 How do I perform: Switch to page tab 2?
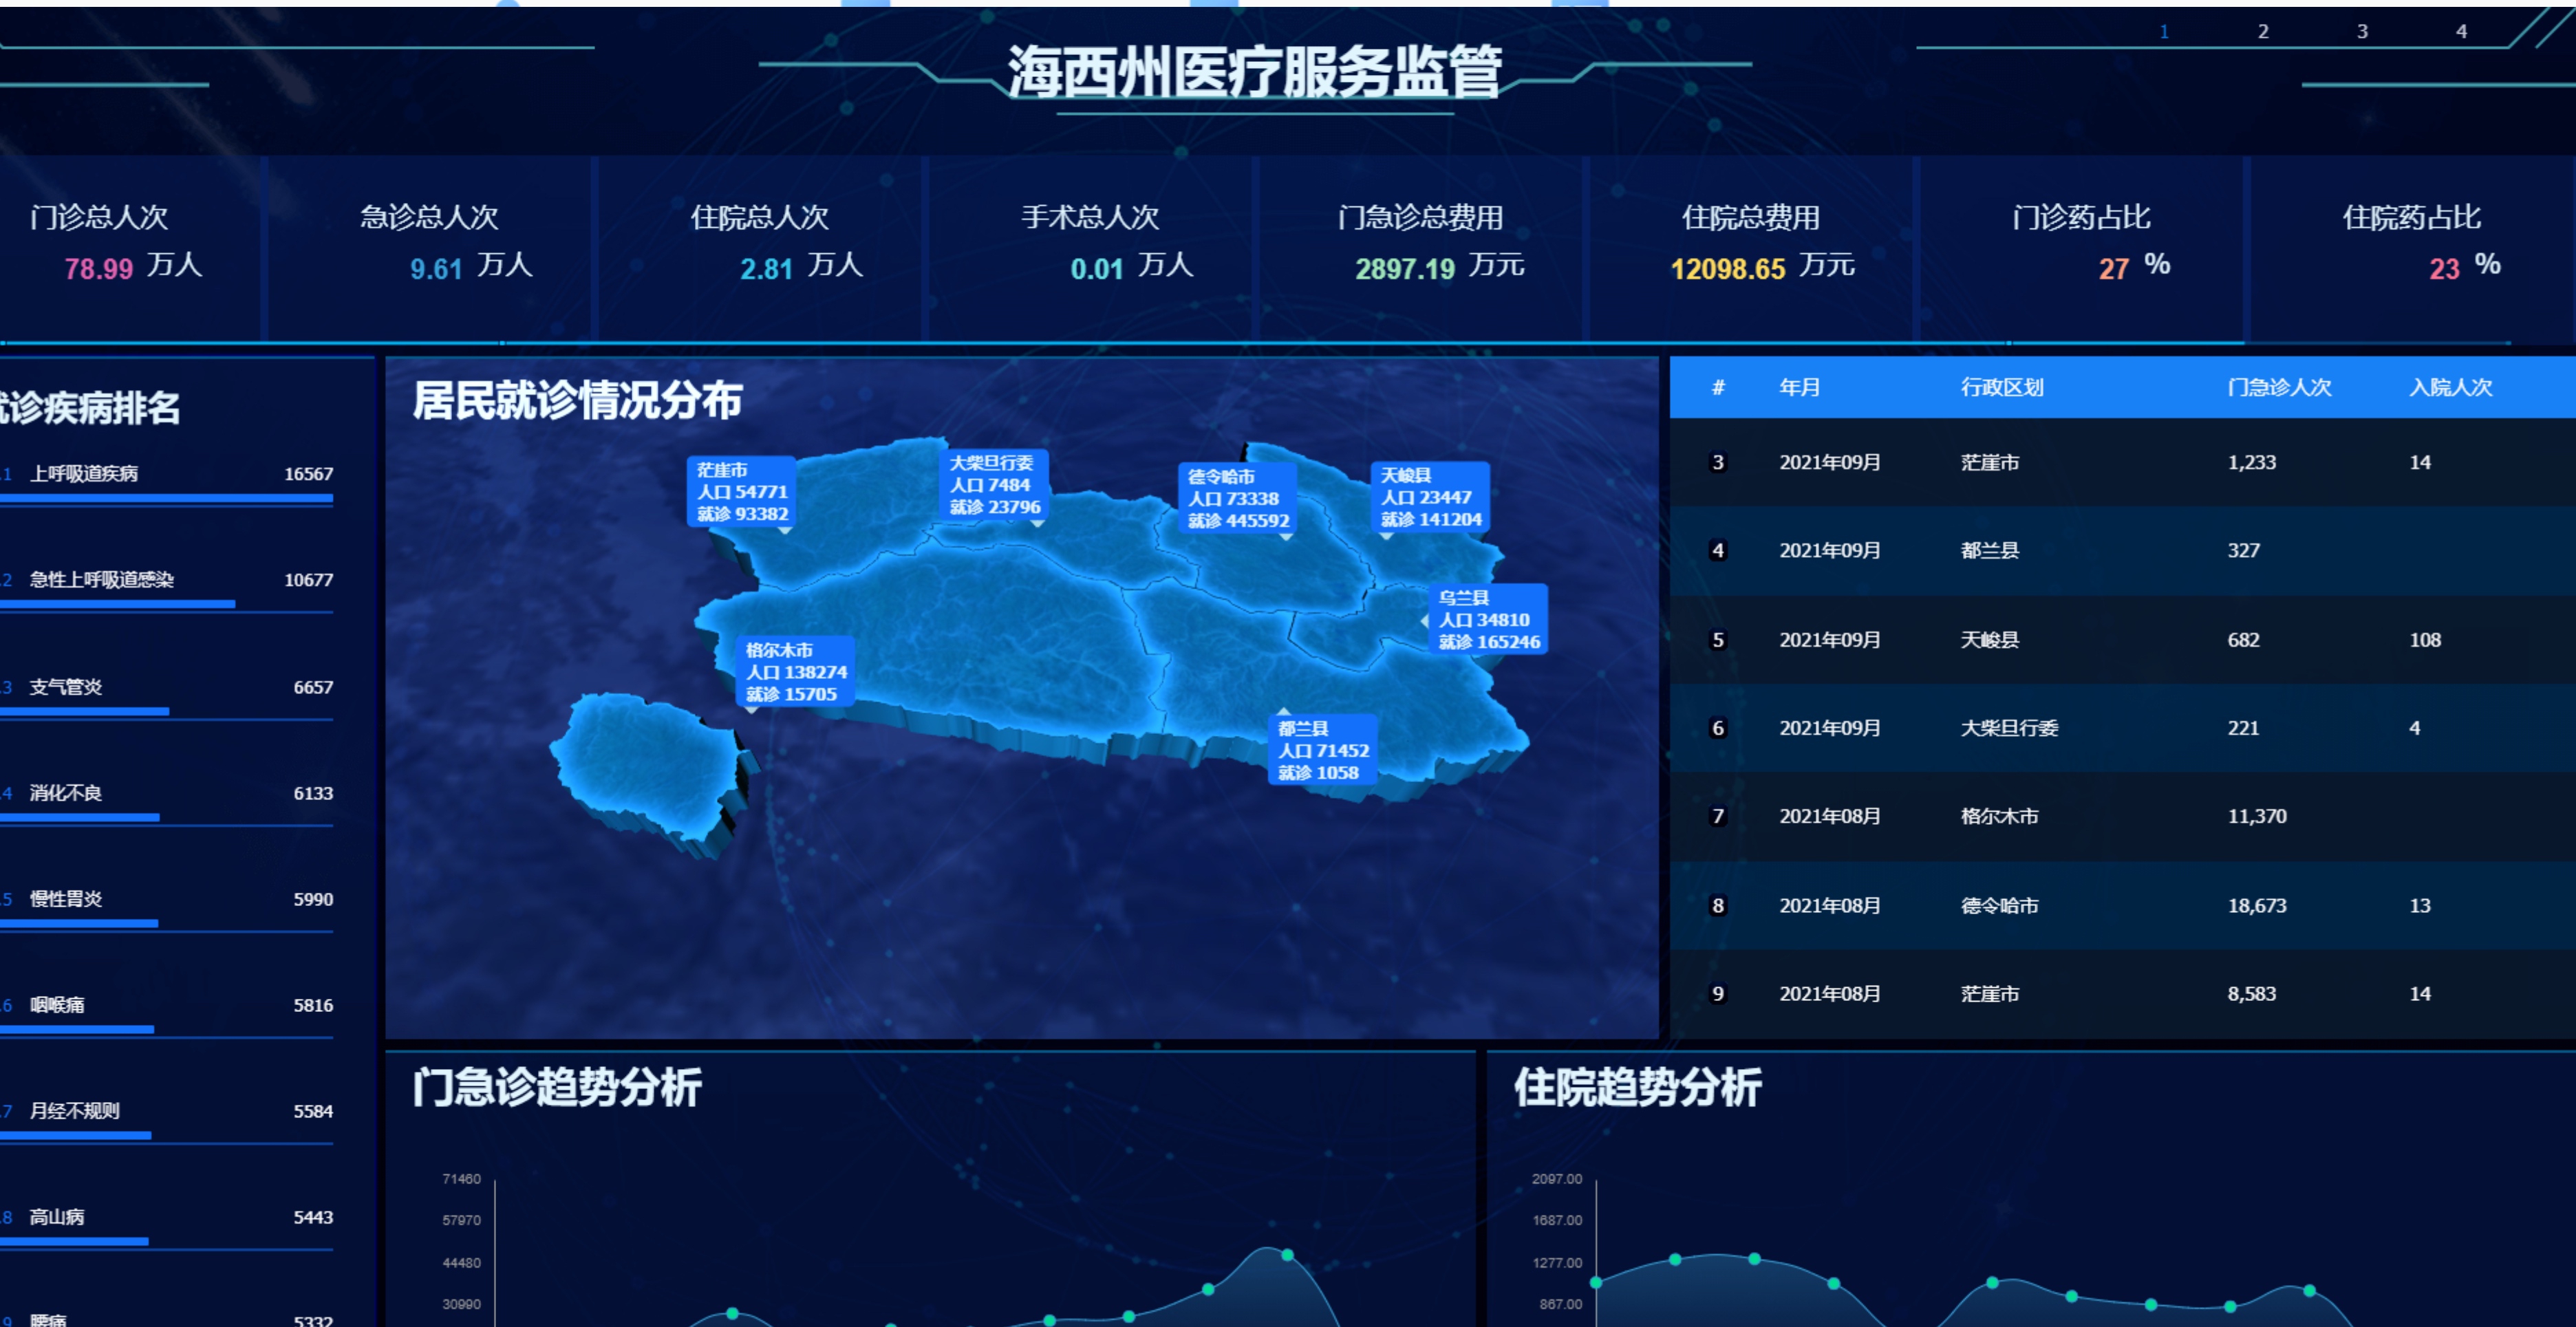[2262, 31]
